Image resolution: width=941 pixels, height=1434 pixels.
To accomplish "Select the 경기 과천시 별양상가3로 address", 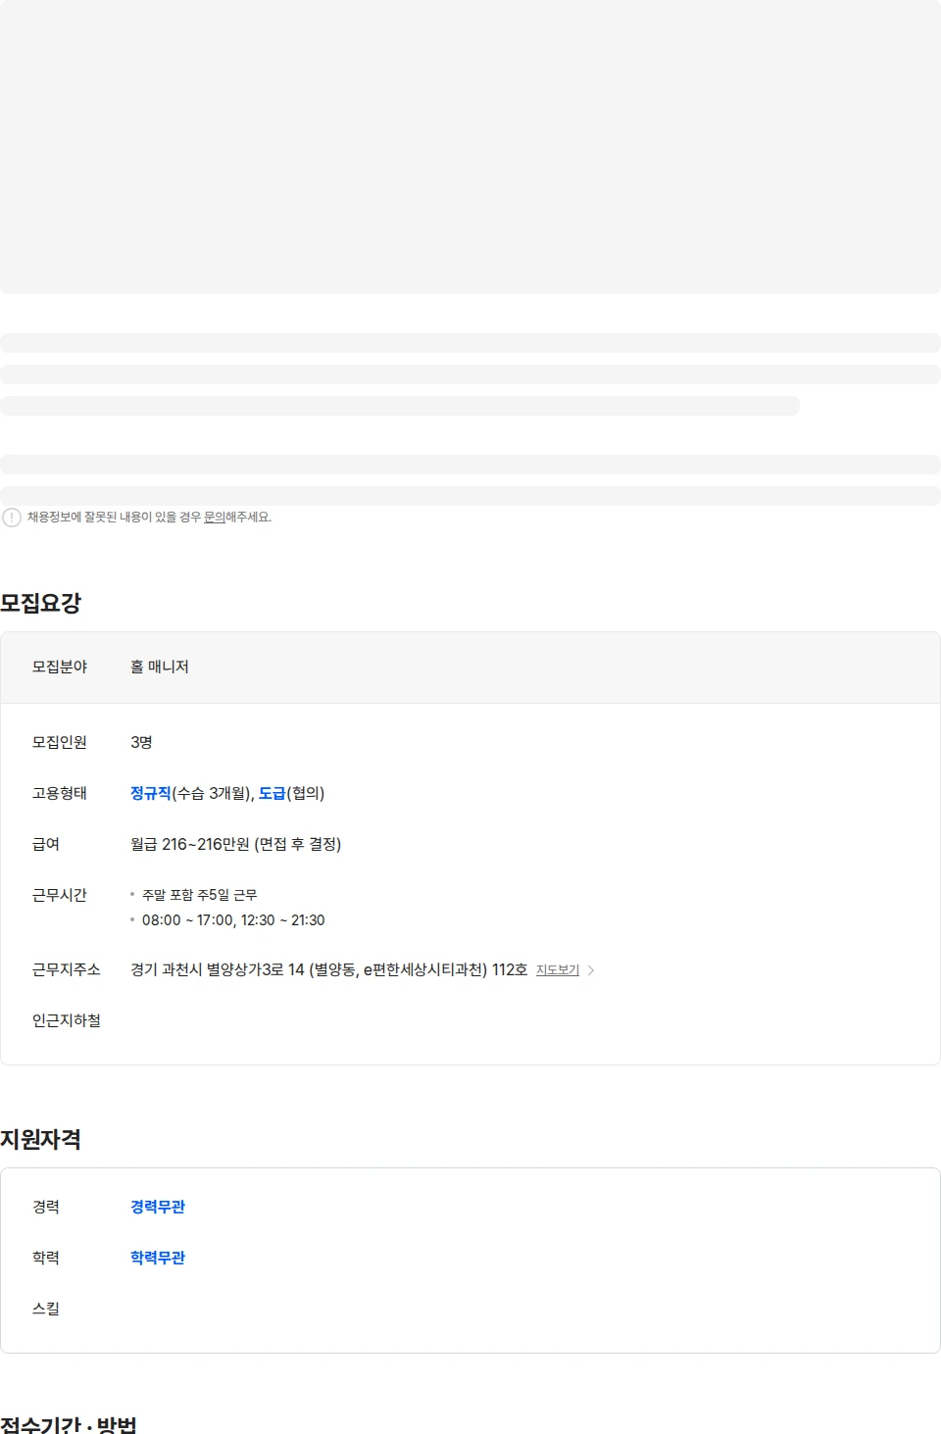I will (x=328, y=969).
